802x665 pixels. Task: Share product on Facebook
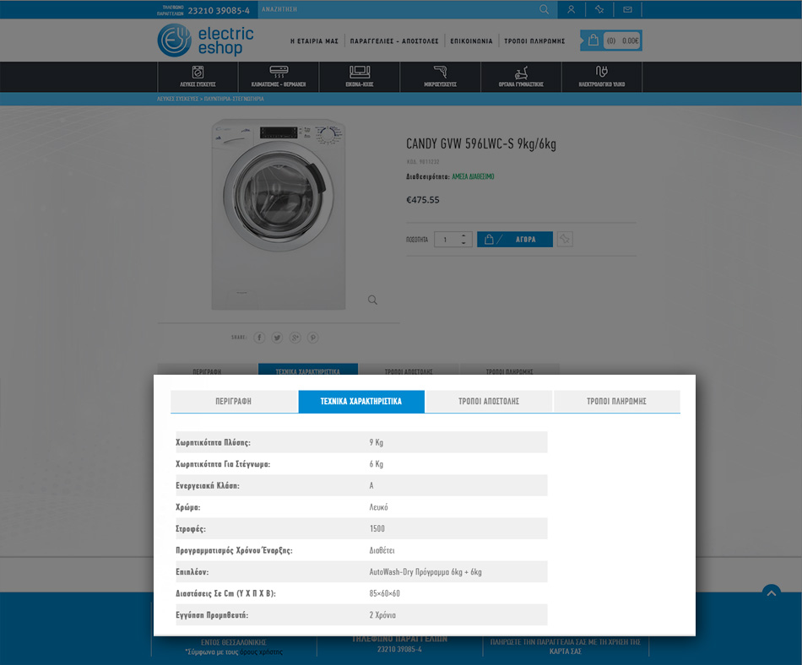pyautogui.click(x=259, y=338)
